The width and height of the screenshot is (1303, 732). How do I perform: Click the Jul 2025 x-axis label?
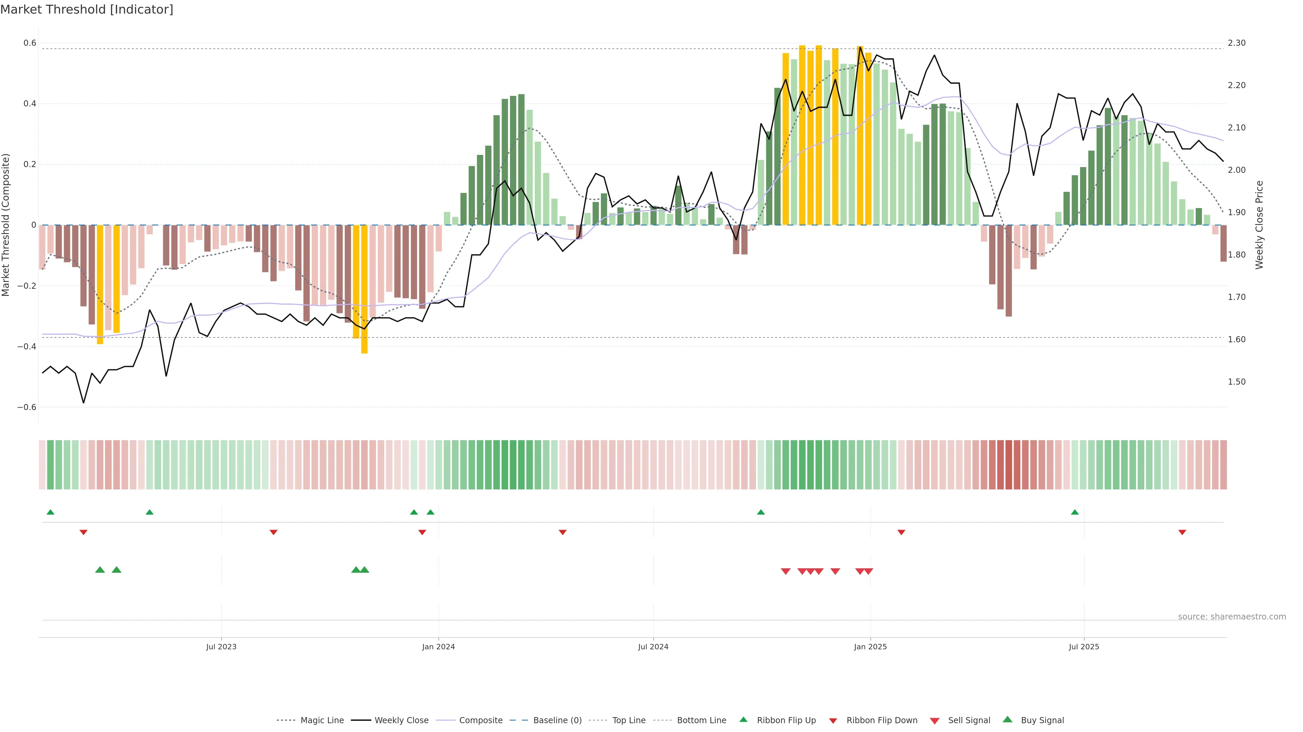(1084, 647)
